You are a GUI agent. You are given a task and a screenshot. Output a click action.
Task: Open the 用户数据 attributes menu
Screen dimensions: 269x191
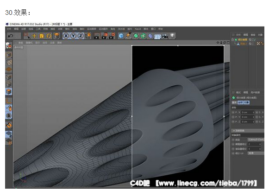[x=255, y=92]
